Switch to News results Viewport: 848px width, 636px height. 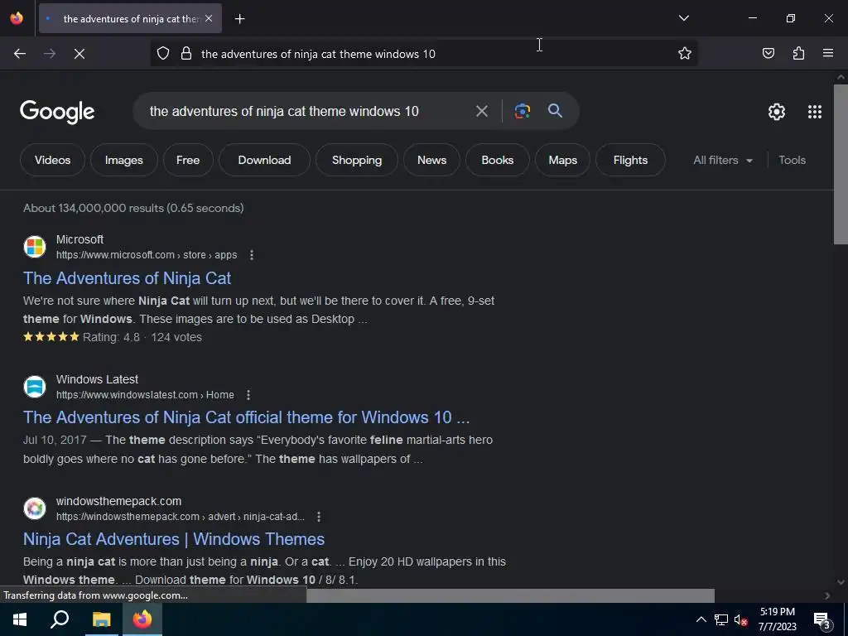[x=432, y=160]
